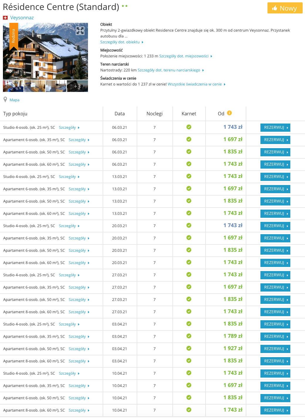Image resolution: width=305 pixels, height=418 pixels.
Task: Click Karnet checkmark for Apartament 50 m² 13.03.21
Action: pyautogui.click(x=189, y=201)
